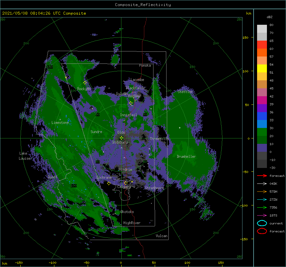Click the current legend label
The image size is (286, 267).
coord(276,223)
